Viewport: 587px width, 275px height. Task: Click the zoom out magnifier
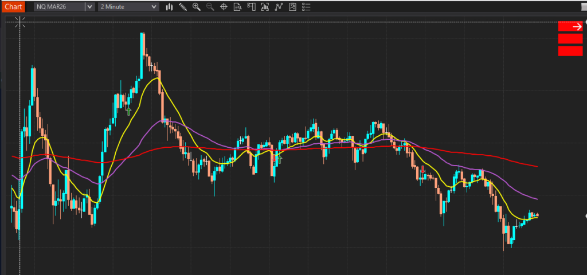click(x=210, y=7)
